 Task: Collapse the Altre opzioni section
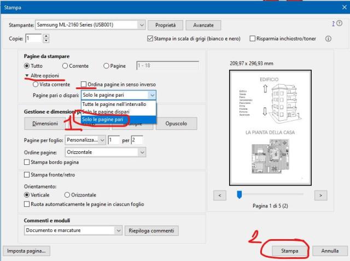pyautogui.click(x=27, y=75)
